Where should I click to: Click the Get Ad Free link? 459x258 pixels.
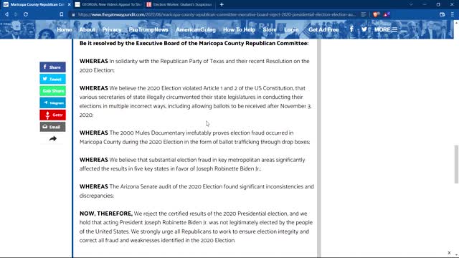coord(323,29)
